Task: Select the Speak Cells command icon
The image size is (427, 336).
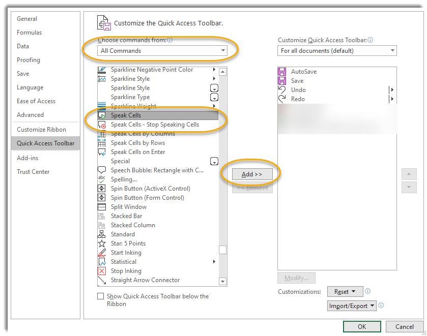Action: (101, 115)
